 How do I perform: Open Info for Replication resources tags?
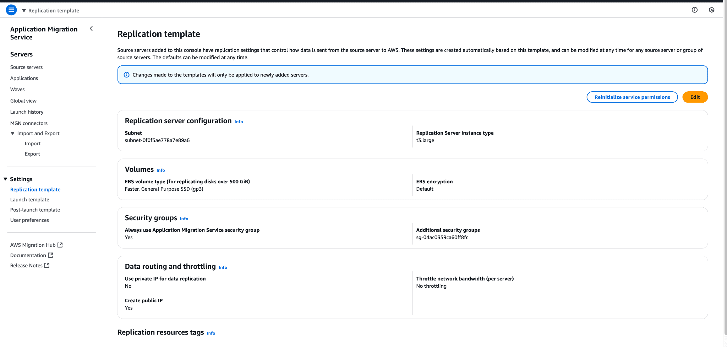point(211,333)
